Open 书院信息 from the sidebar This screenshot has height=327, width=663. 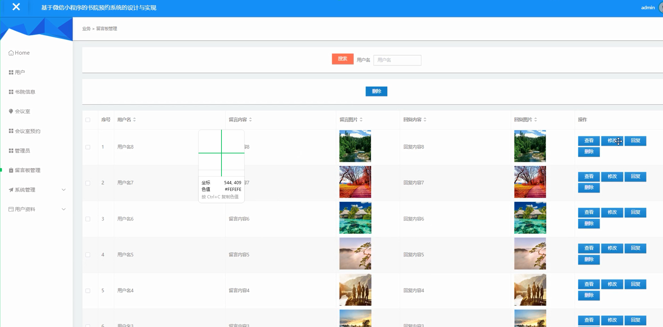pyautogui.click(x=25, y=92)
